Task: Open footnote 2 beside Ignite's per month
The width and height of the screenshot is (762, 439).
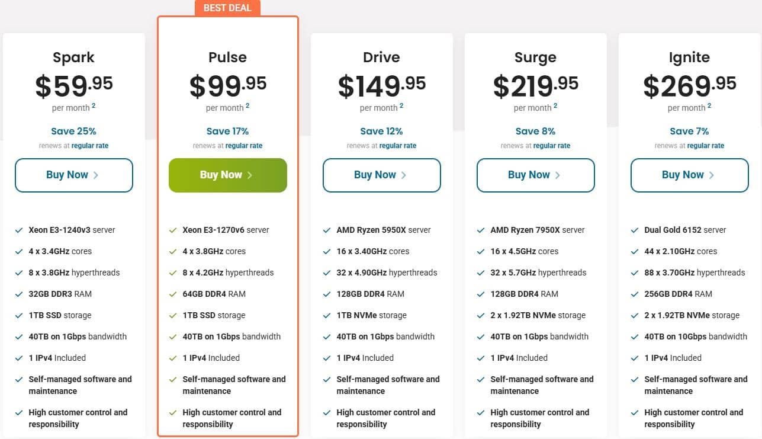Action: tap(709, 106)
